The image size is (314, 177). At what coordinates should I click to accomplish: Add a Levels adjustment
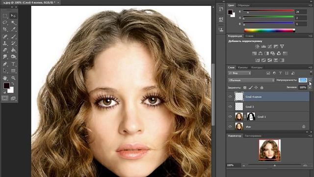(263, 47)
